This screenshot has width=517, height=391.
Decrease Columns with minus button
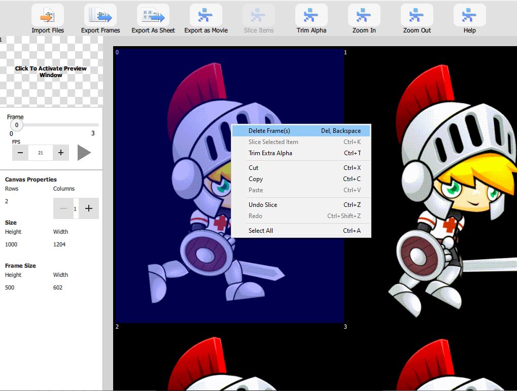(63, 208)
